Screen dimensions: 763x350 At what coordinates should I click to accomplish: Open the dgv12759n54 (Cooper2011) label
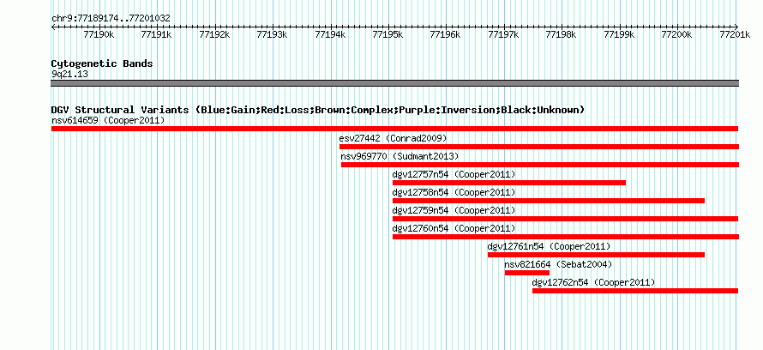454,210
